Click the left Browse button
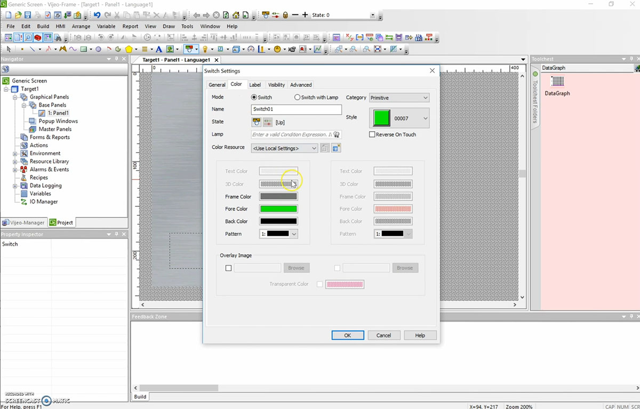 pyautogui.click(x=296, y=268)
